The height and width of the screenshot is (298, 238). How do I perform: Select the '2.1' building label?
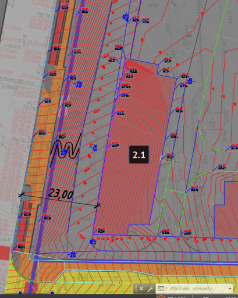(139, 155)
